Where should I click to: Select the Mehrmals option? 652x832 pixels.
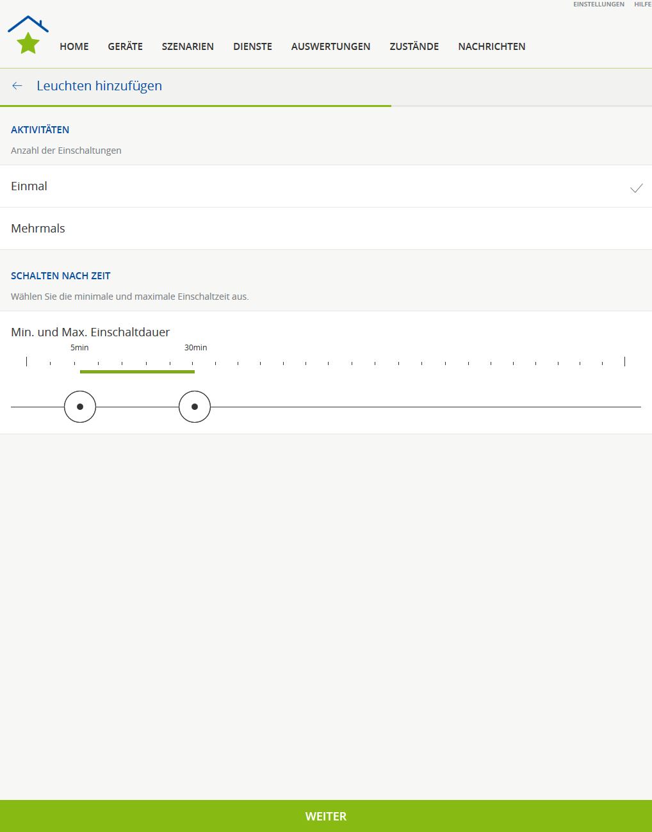(38, 229)
